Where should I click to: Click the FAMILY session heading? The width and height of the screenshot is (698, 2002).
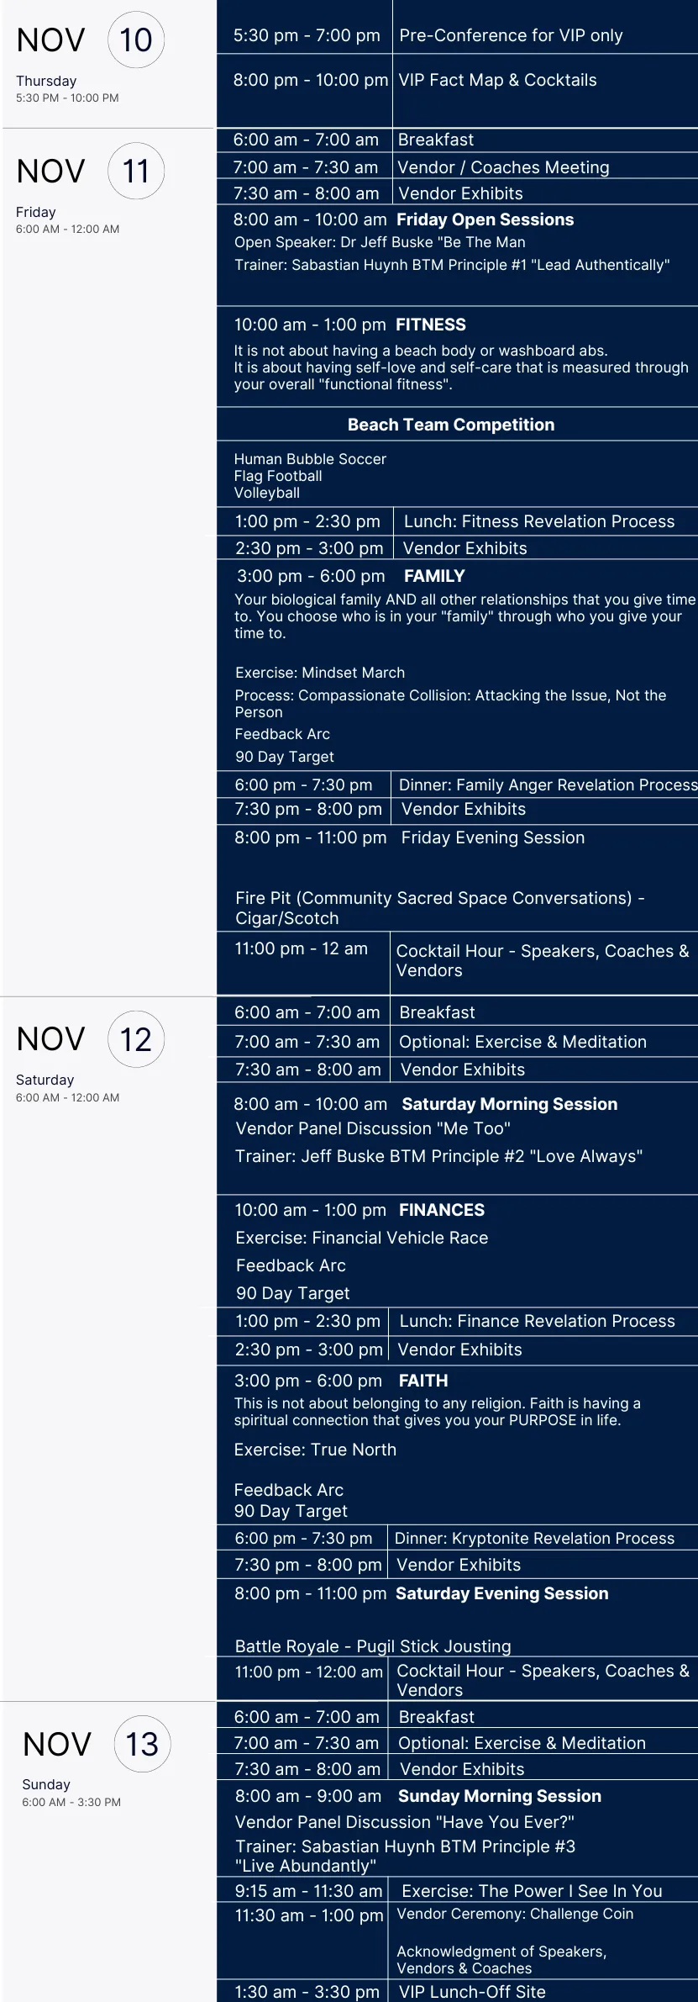pos(434,576)
